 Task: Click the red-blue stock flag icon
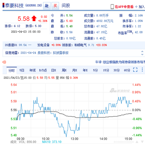3,5
